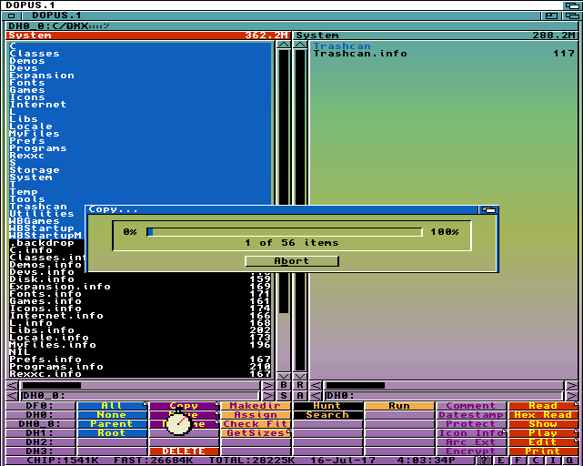Click the left pane vertical scrollbar thumb

[284, 181]
